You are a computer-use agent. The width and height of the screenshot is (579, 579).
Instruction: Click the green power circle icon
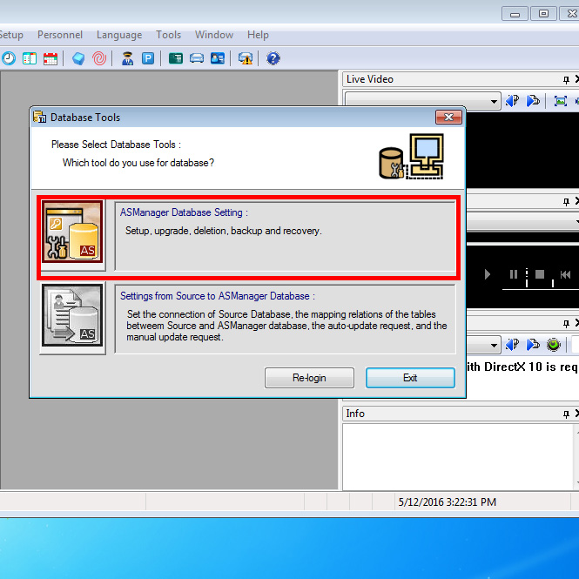pyautogui.click(x=554, y=345)
